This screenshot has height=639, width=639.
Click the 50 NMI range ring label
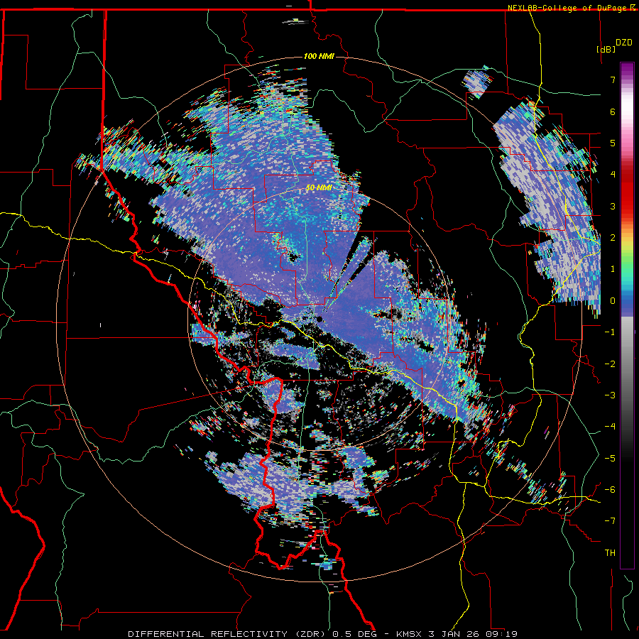point(319,187)
